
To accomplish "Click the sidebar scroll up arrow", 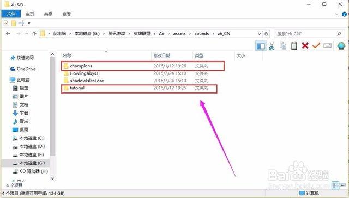I will pos(52,54).
